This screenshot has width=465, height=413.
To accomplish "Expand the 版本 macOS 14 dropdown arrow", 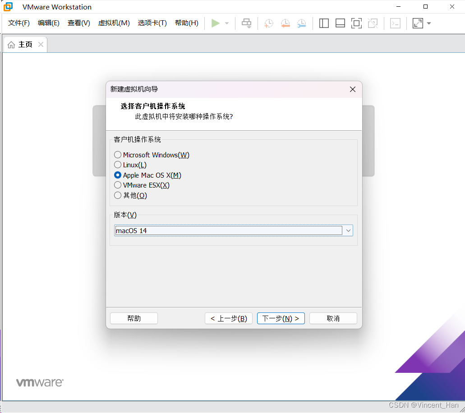I will pyautogui.click(x=348, y=230).
